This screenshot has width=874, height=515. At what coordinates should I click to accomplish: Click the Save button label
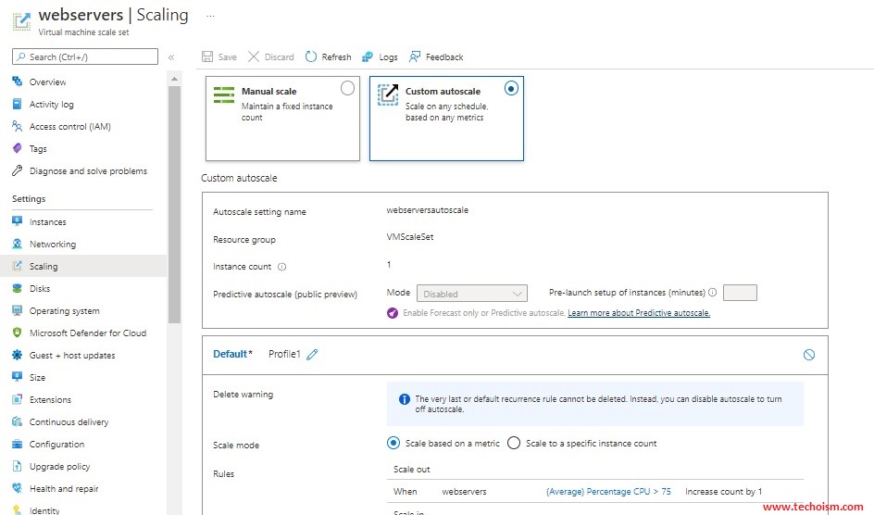tap(228, 57)
